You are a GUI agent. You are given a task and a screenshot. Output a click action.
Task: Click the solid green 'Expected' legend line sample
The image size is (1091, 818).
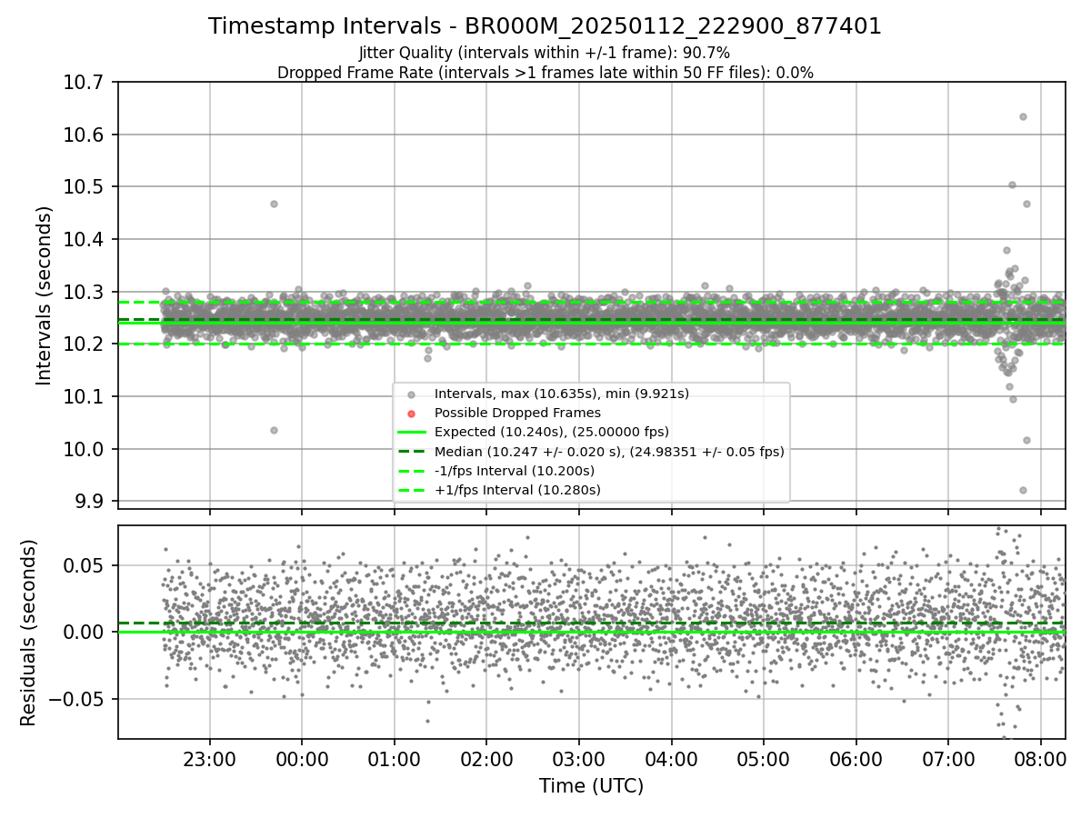(413, 433)
